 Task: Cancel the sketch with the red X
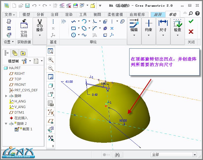point(191,31)
